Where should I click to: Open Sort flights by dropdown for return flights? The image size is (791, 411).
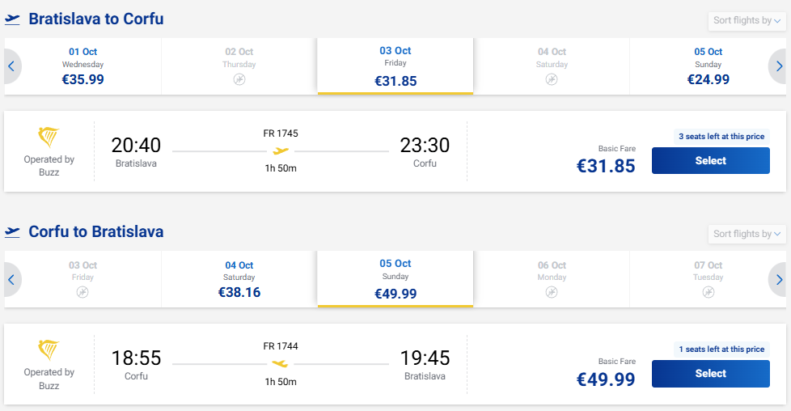(x=747, y=234)
